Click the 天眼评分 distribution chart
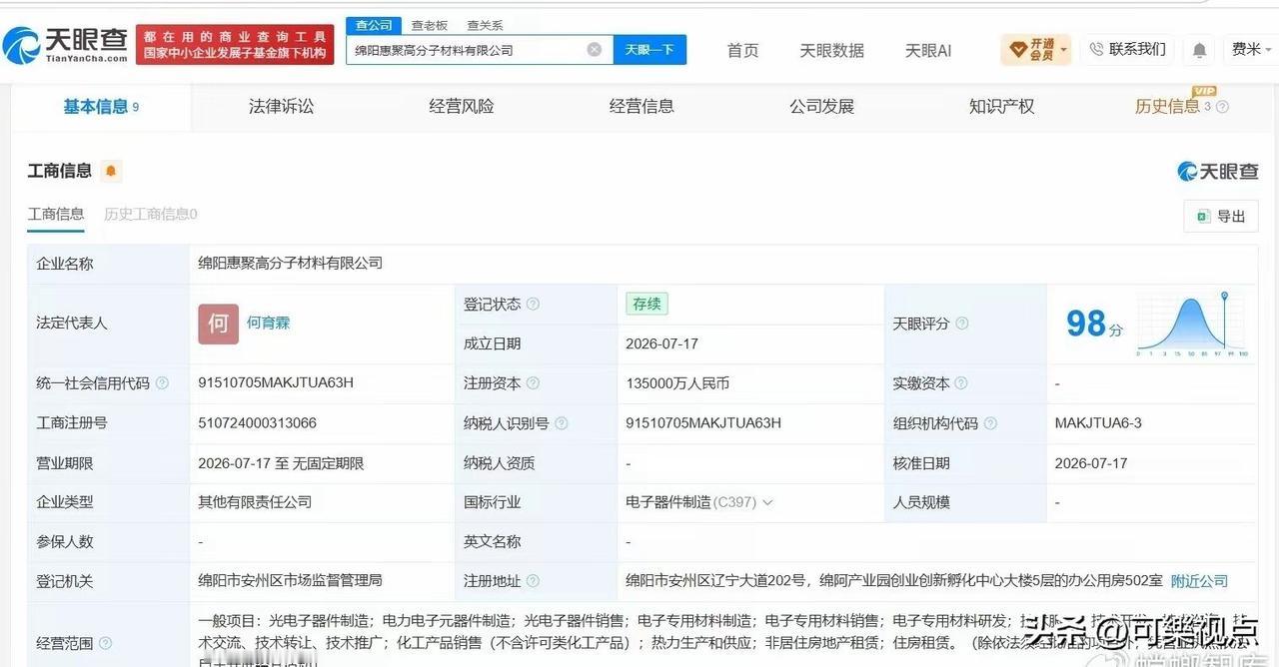This screenshot has height=667, width=1279. pos(1191,324)
